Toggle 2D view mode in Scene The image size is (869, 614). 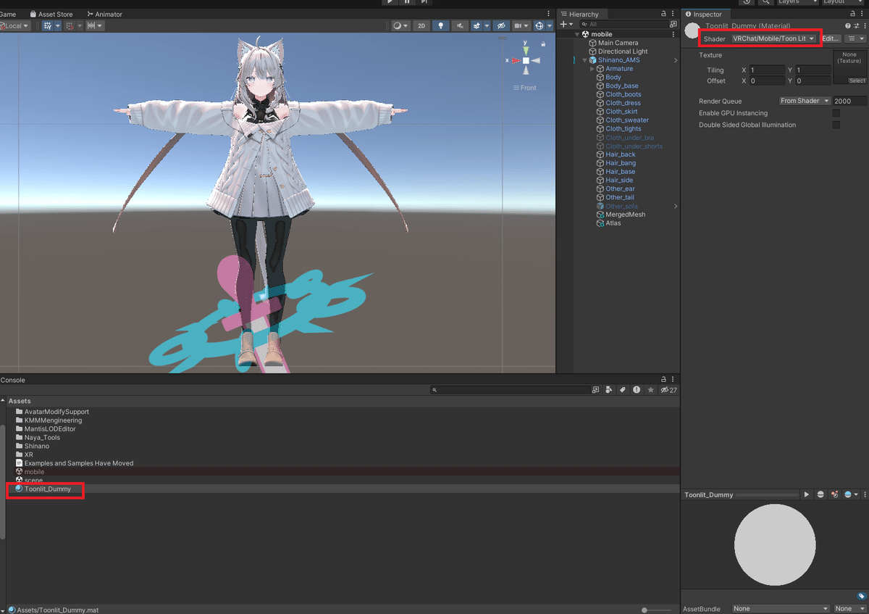[421, 25]
